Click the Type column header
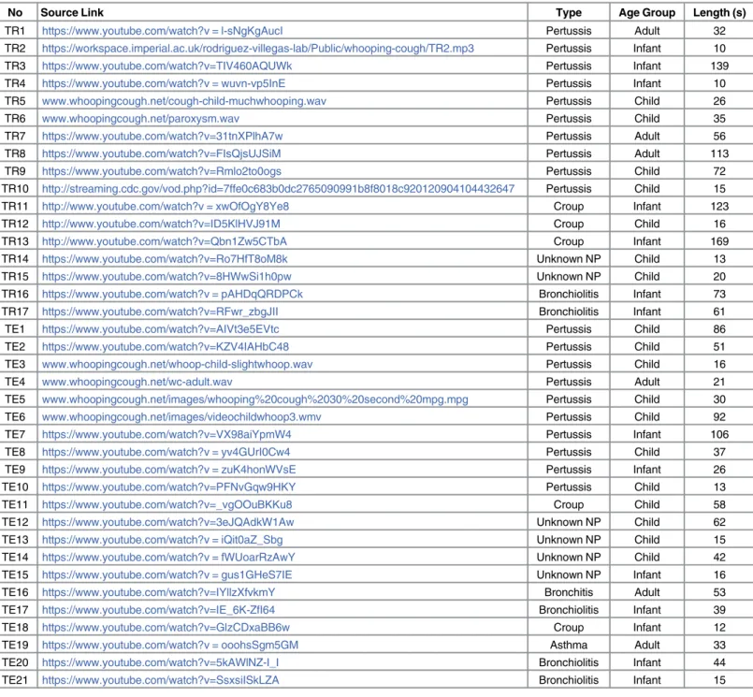Image resolution: width=753 pixels, height=697 pixels. (569, 12)
